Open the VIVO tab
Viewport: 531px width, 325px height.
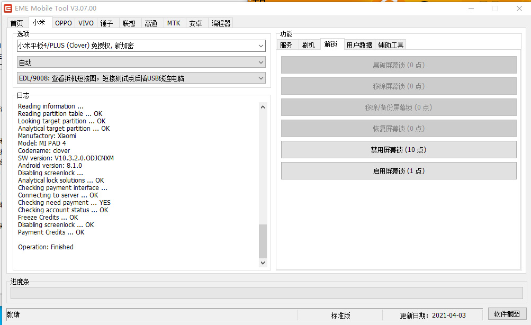[86, 23]
